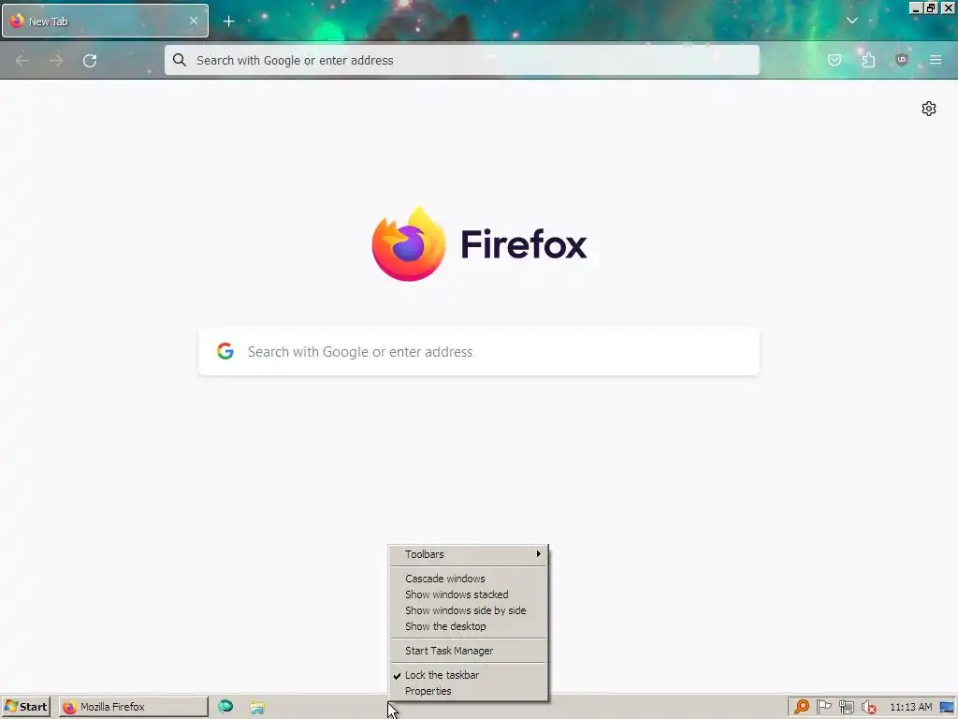Expand the Toolbars submenu
This screenshot has width=958, height=719.
pyautogui.click(x=469, y=554)
